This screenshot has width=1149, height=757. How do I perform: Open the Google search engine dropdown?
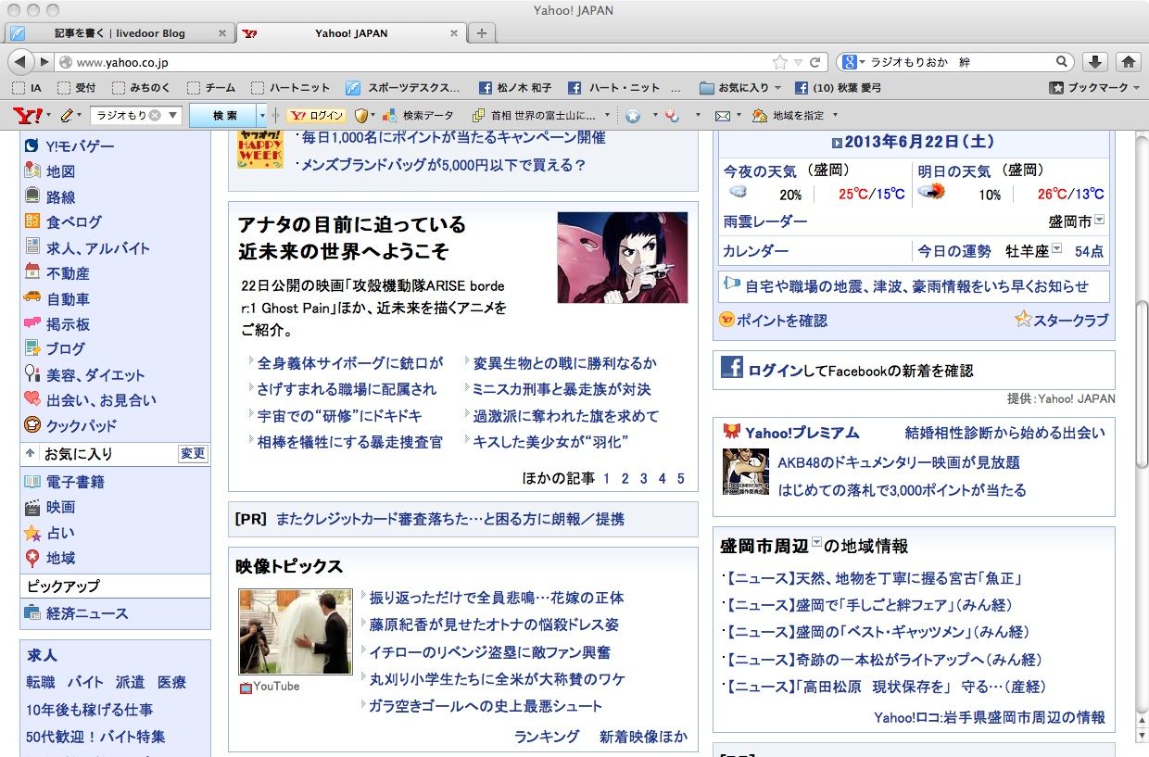[852, 62]
